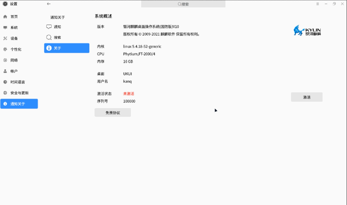Image resolution: width=347 pixels, height=205 pixels.
Task: Click the monitor icon beside 系统
Action: coord(5,27)
